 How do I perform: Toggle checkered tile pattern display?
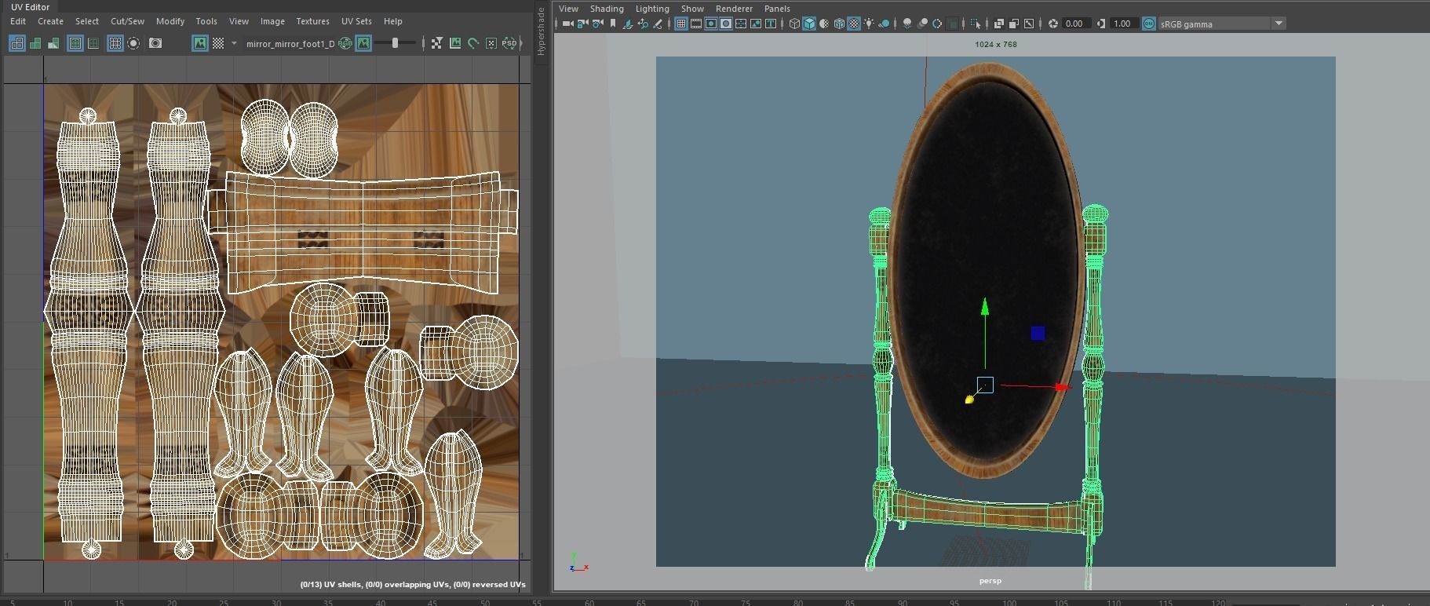point(218,43)
